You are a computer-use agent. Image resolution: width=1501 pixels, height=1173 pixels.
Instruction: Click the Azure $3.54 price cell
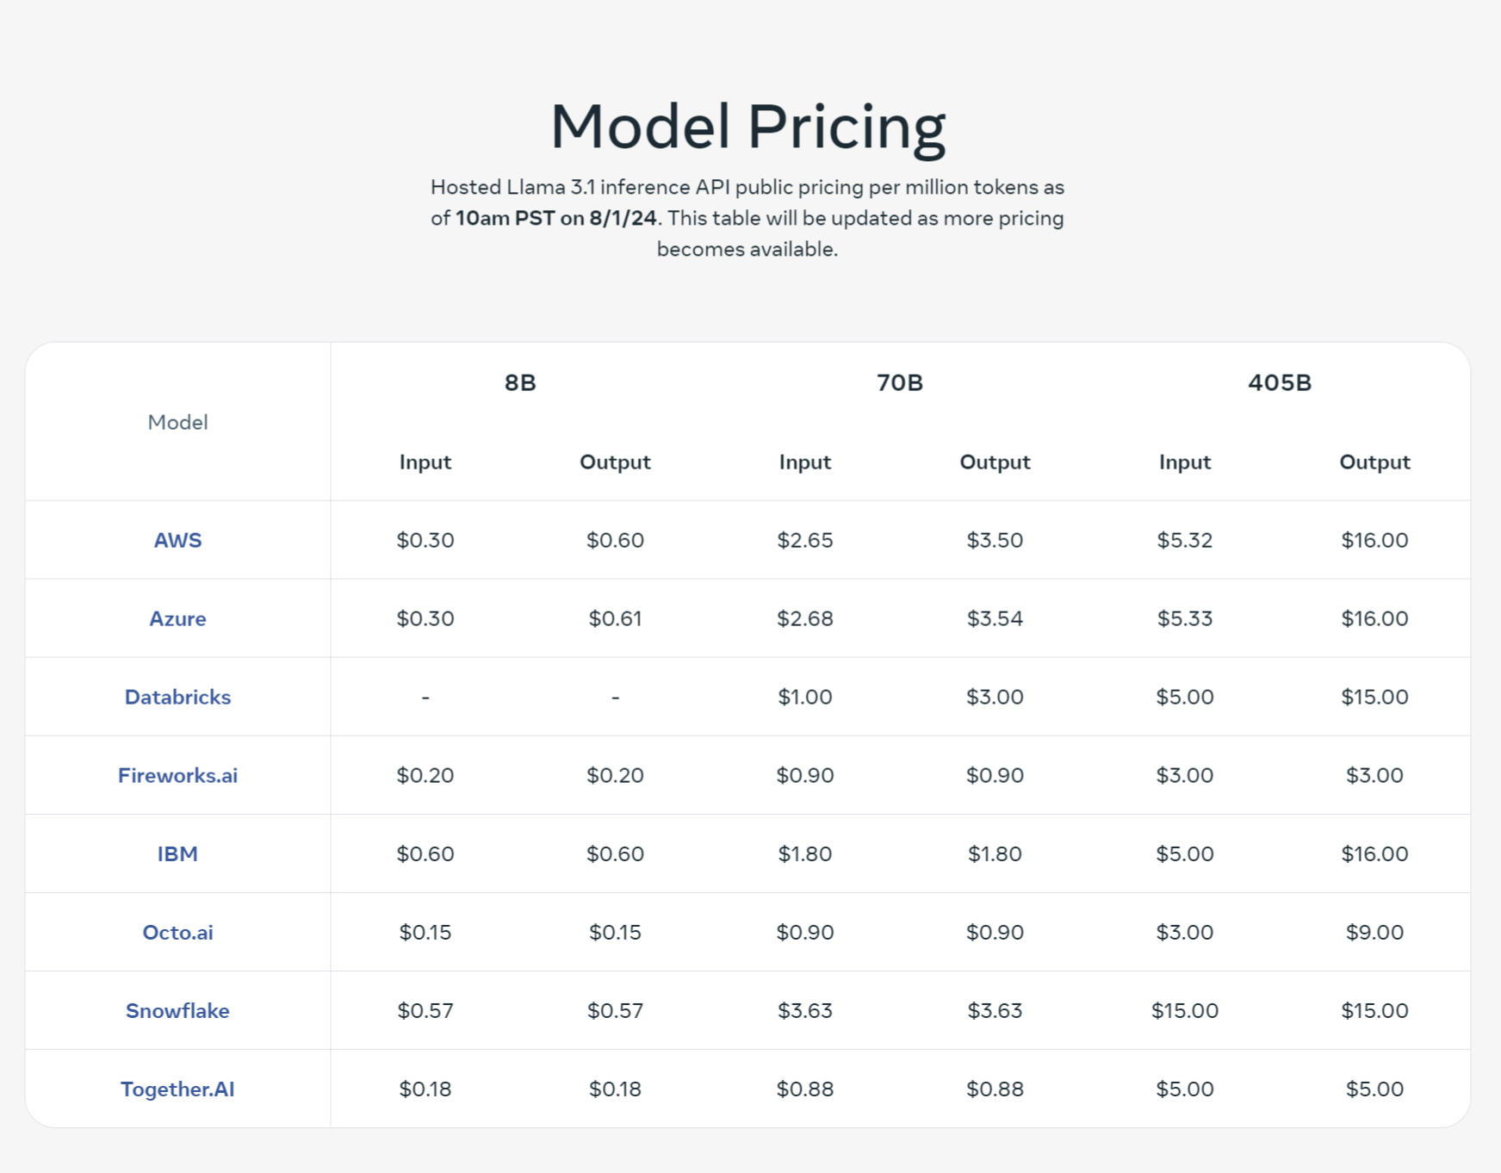[x=995, y=618]
